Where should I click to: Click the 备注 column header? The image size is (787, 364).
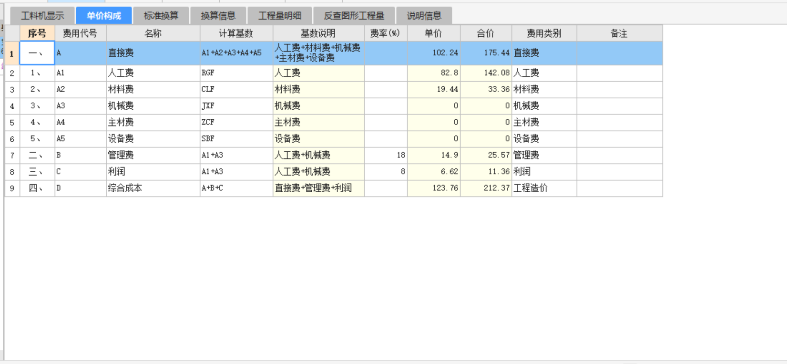(619, 33)
